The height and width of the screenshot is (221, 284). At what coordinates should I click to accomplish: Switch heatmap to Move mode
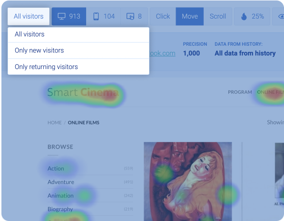(190, 16)
